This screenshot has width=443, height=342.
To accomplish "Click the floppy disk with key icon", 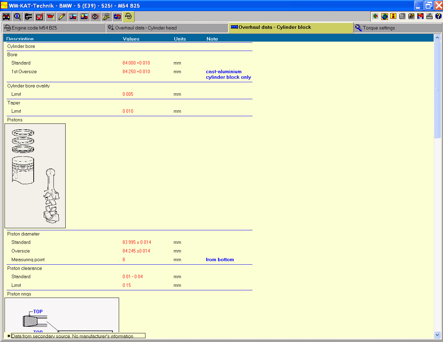I will pyautogui.click(x=420, y=16).
